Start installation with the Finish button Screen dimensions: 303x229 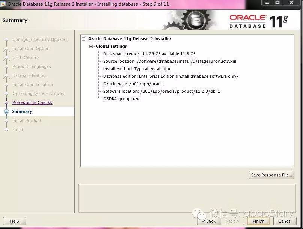[x=259, y=221]
